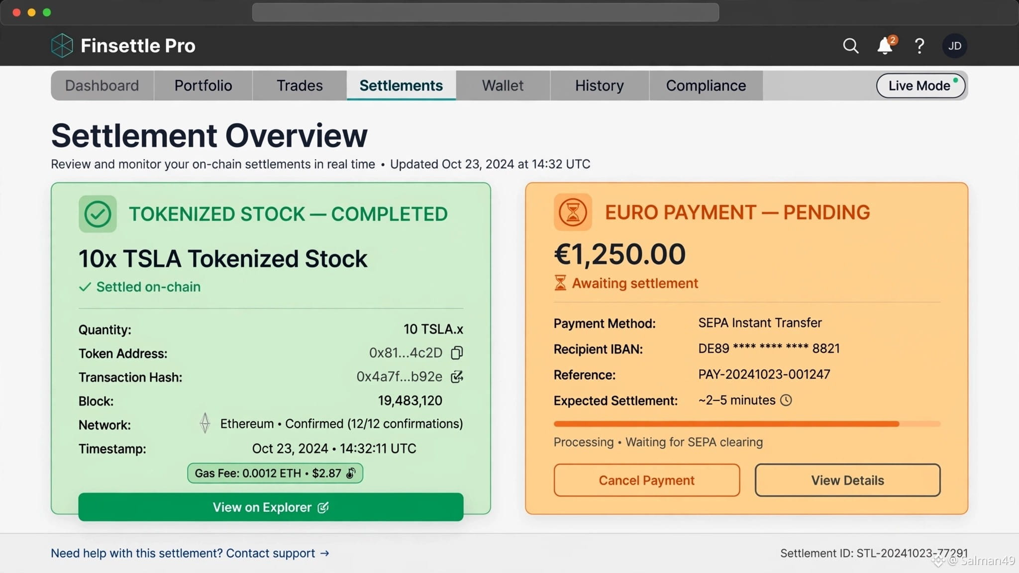Click View Details button

[x=847, y=480]
